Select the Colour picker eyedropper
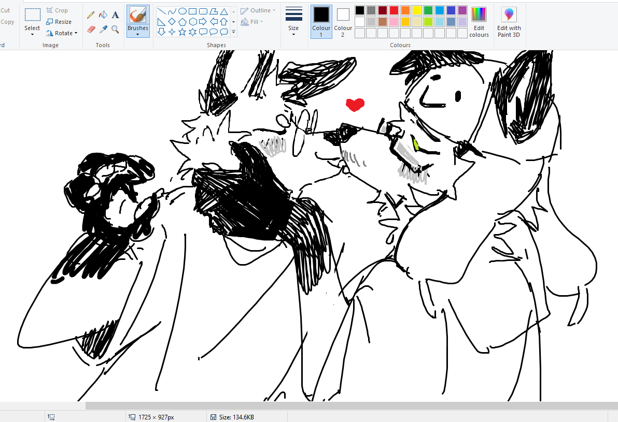This screenshot has width=618, height=422. click(103, 29)
